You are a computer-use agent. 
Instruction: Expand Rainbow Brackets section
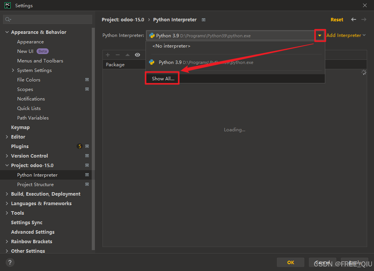coord(7,241)
